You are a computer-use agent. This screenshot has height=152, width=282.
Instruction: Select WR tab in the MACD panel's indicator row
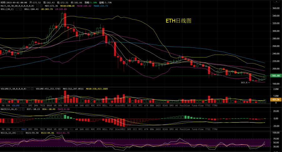76,129
